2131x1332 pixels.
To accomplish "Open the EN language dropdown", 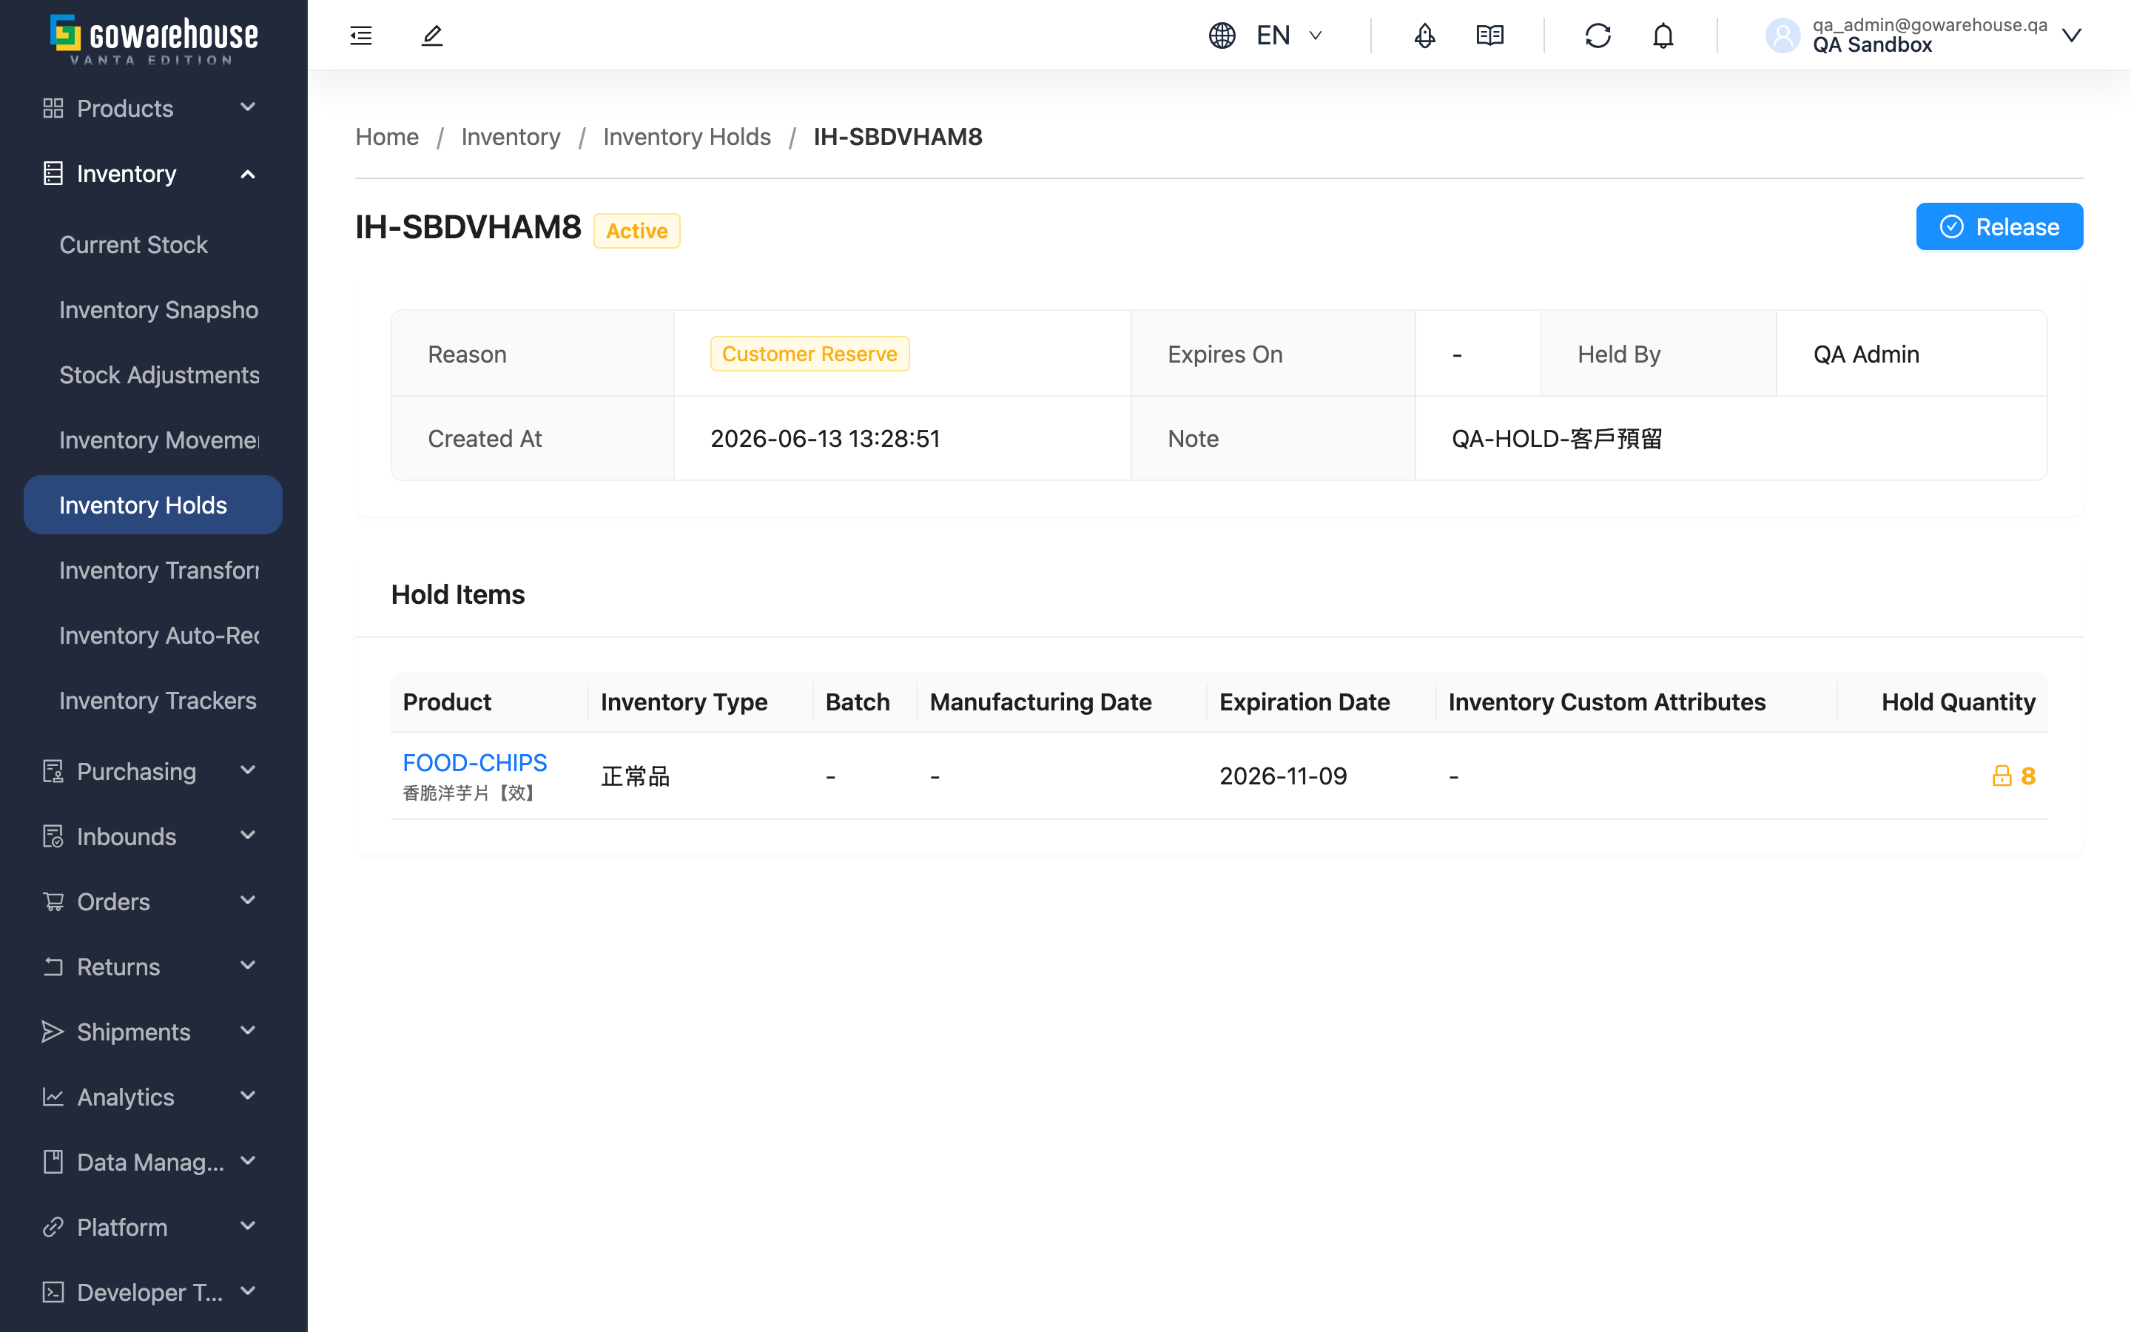I will [x=1289, y=36].
